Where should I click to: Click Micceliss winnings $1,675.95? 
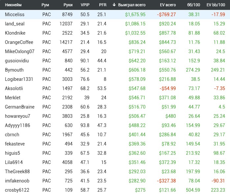(x=135, y=15)
